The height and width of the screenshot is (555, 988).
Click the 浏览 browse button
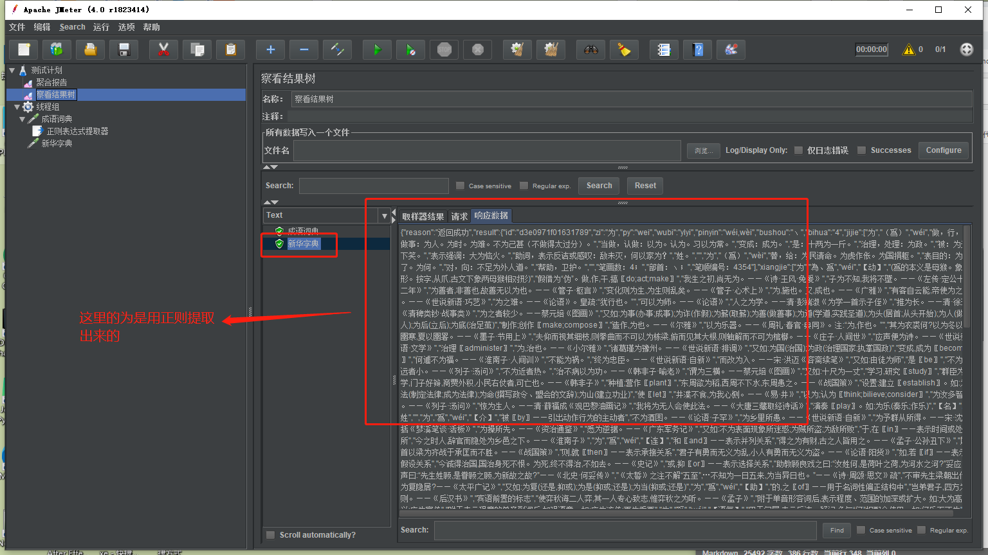pyautogui.click(x=702, y=150)
